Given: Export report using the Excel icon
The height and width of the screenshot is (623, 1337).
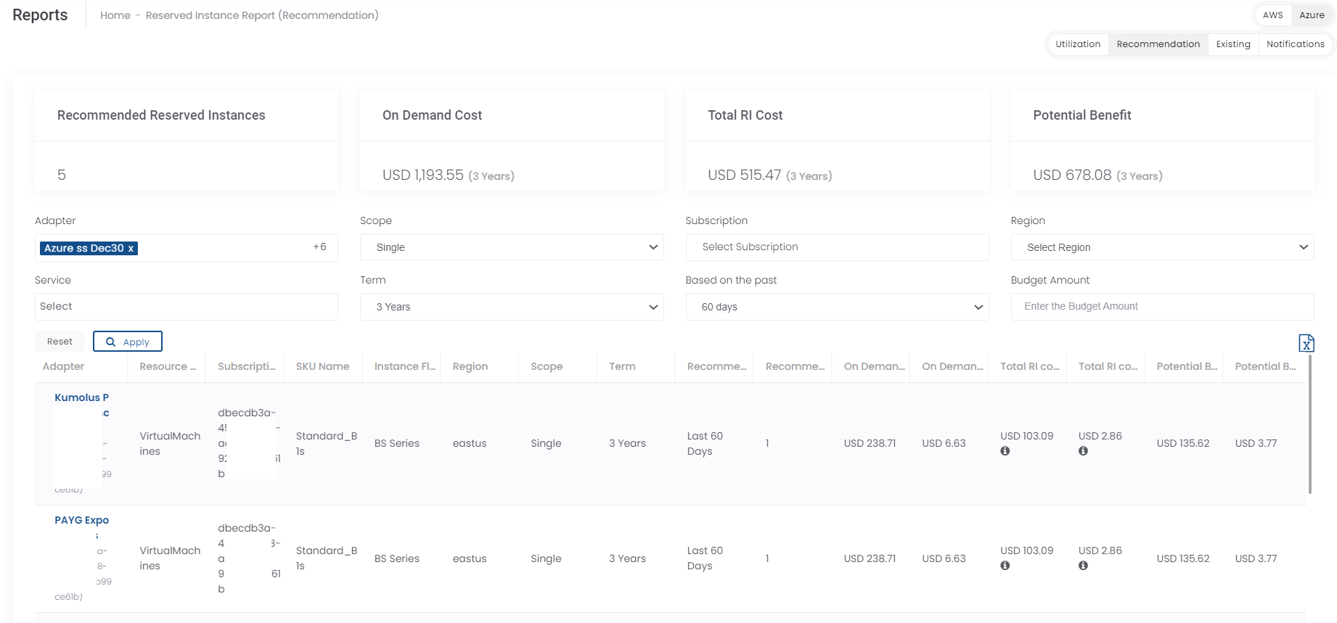Looking at the screenshot, I should pyautogui.click(x=1306, y=343).
